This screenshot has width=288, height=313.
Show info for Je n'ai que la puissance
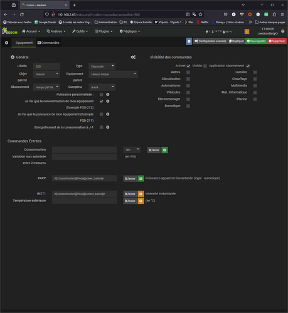[x=108, y=114]
